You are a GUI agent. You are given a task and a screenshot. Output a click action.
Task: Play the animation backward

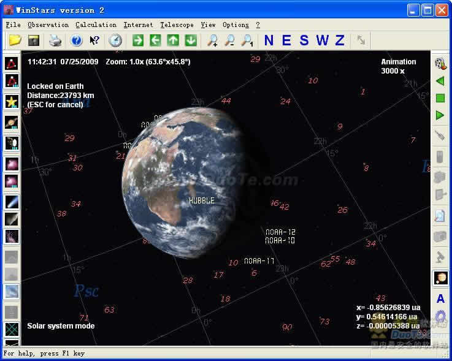(440, 81)
